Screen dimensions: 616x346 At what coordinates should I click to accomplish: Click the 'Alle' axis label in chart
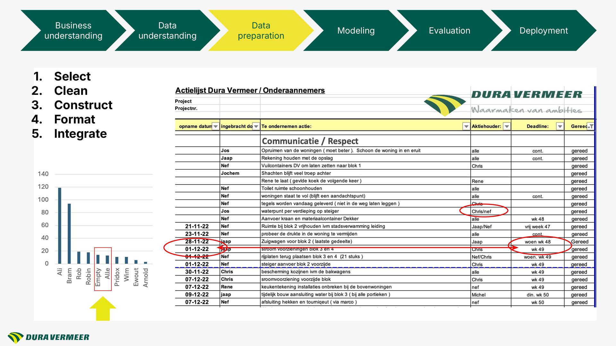tap(107, 274)
